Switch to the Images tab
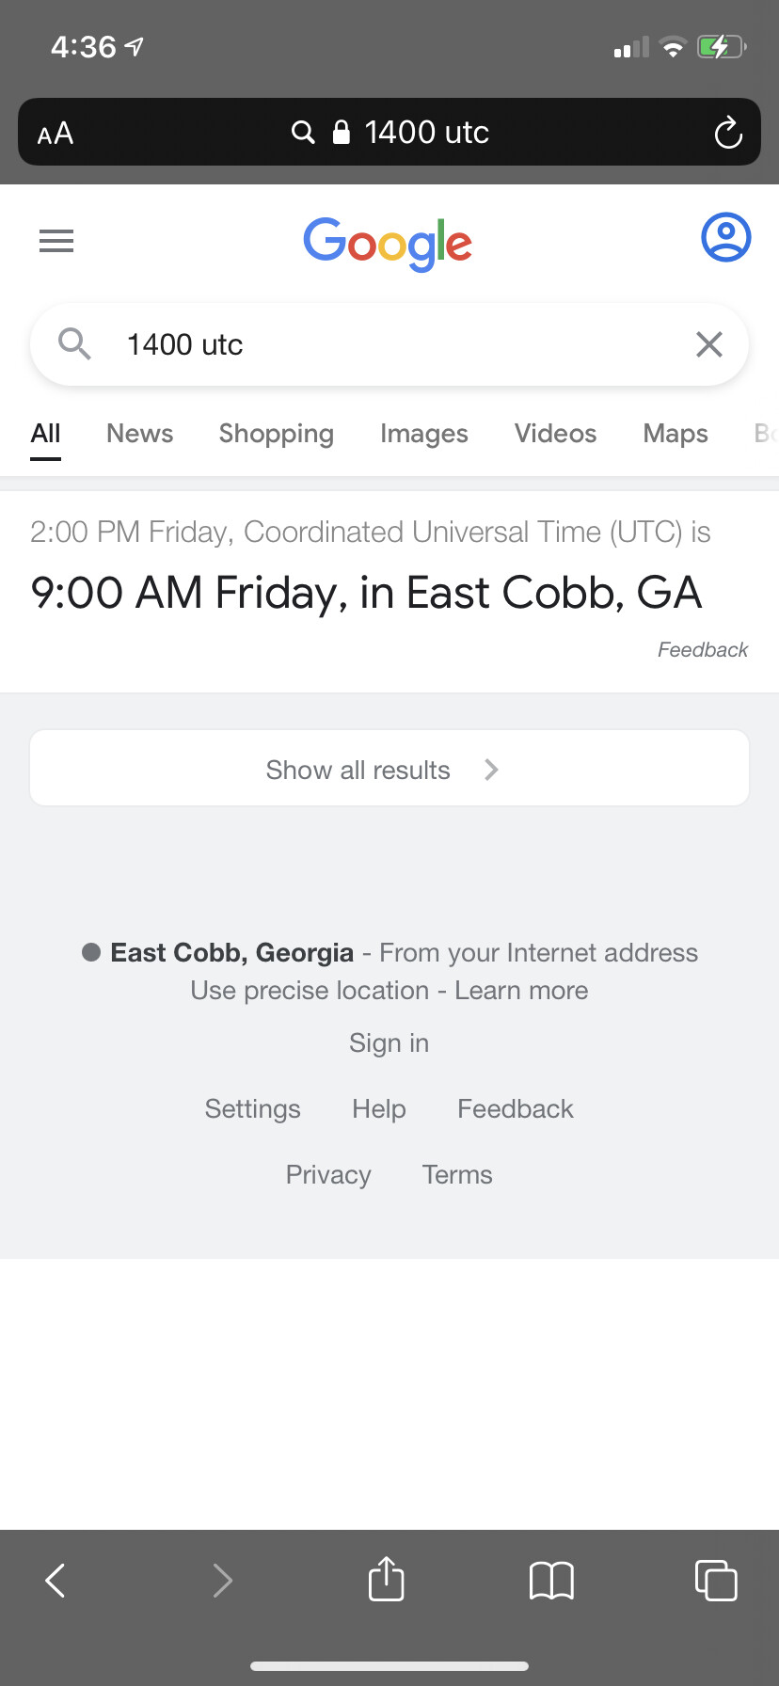This screenshot has width=779, height=1686. [423, 434]
